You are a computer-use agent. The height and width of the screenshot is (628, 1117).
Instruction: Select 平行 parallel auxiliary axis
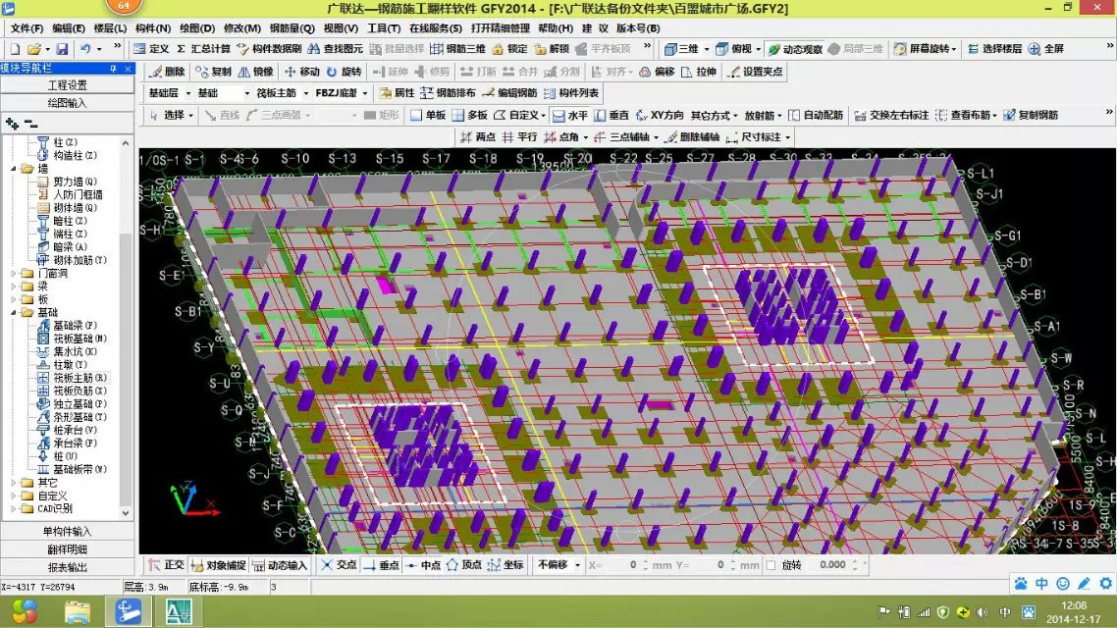click(519, 137)
